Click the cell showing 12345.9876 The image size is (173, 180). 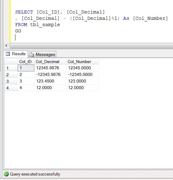tap(50, 68)
